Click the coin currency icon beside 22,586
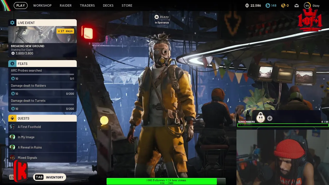Screen dimensions: 329x185 [247, 5]
